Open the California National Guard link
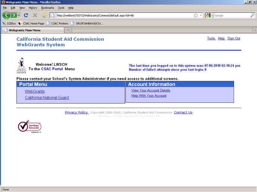Screen dimensions: 257x192 pos(47,98)
